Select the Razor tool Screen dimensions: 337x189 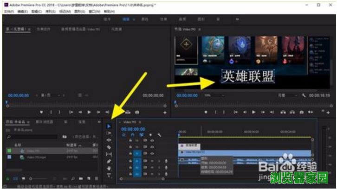click(x=109, y=147)
